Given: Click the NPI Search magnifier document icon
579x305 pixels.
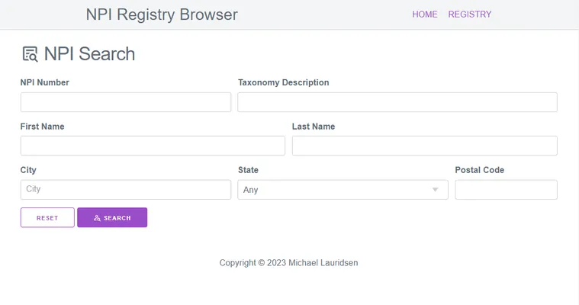Looking at the screenshot, I should point(30,54).
